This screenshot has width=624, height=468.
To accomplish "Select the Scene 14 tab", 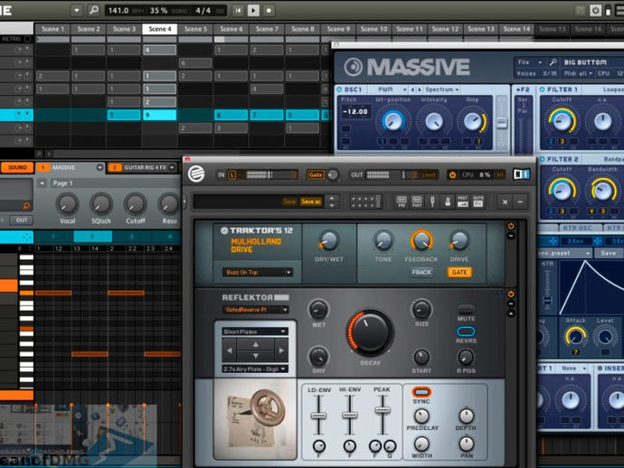I will 516,29.
